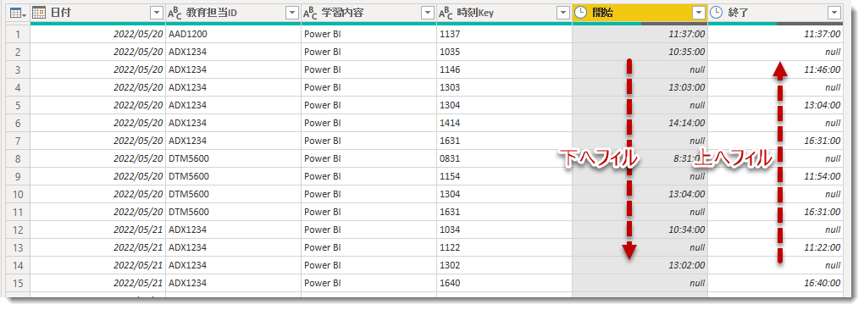Screen dimensions: 864x310
Task: Click ADX1234 cell in row 12
Action: tap(233, 230)
